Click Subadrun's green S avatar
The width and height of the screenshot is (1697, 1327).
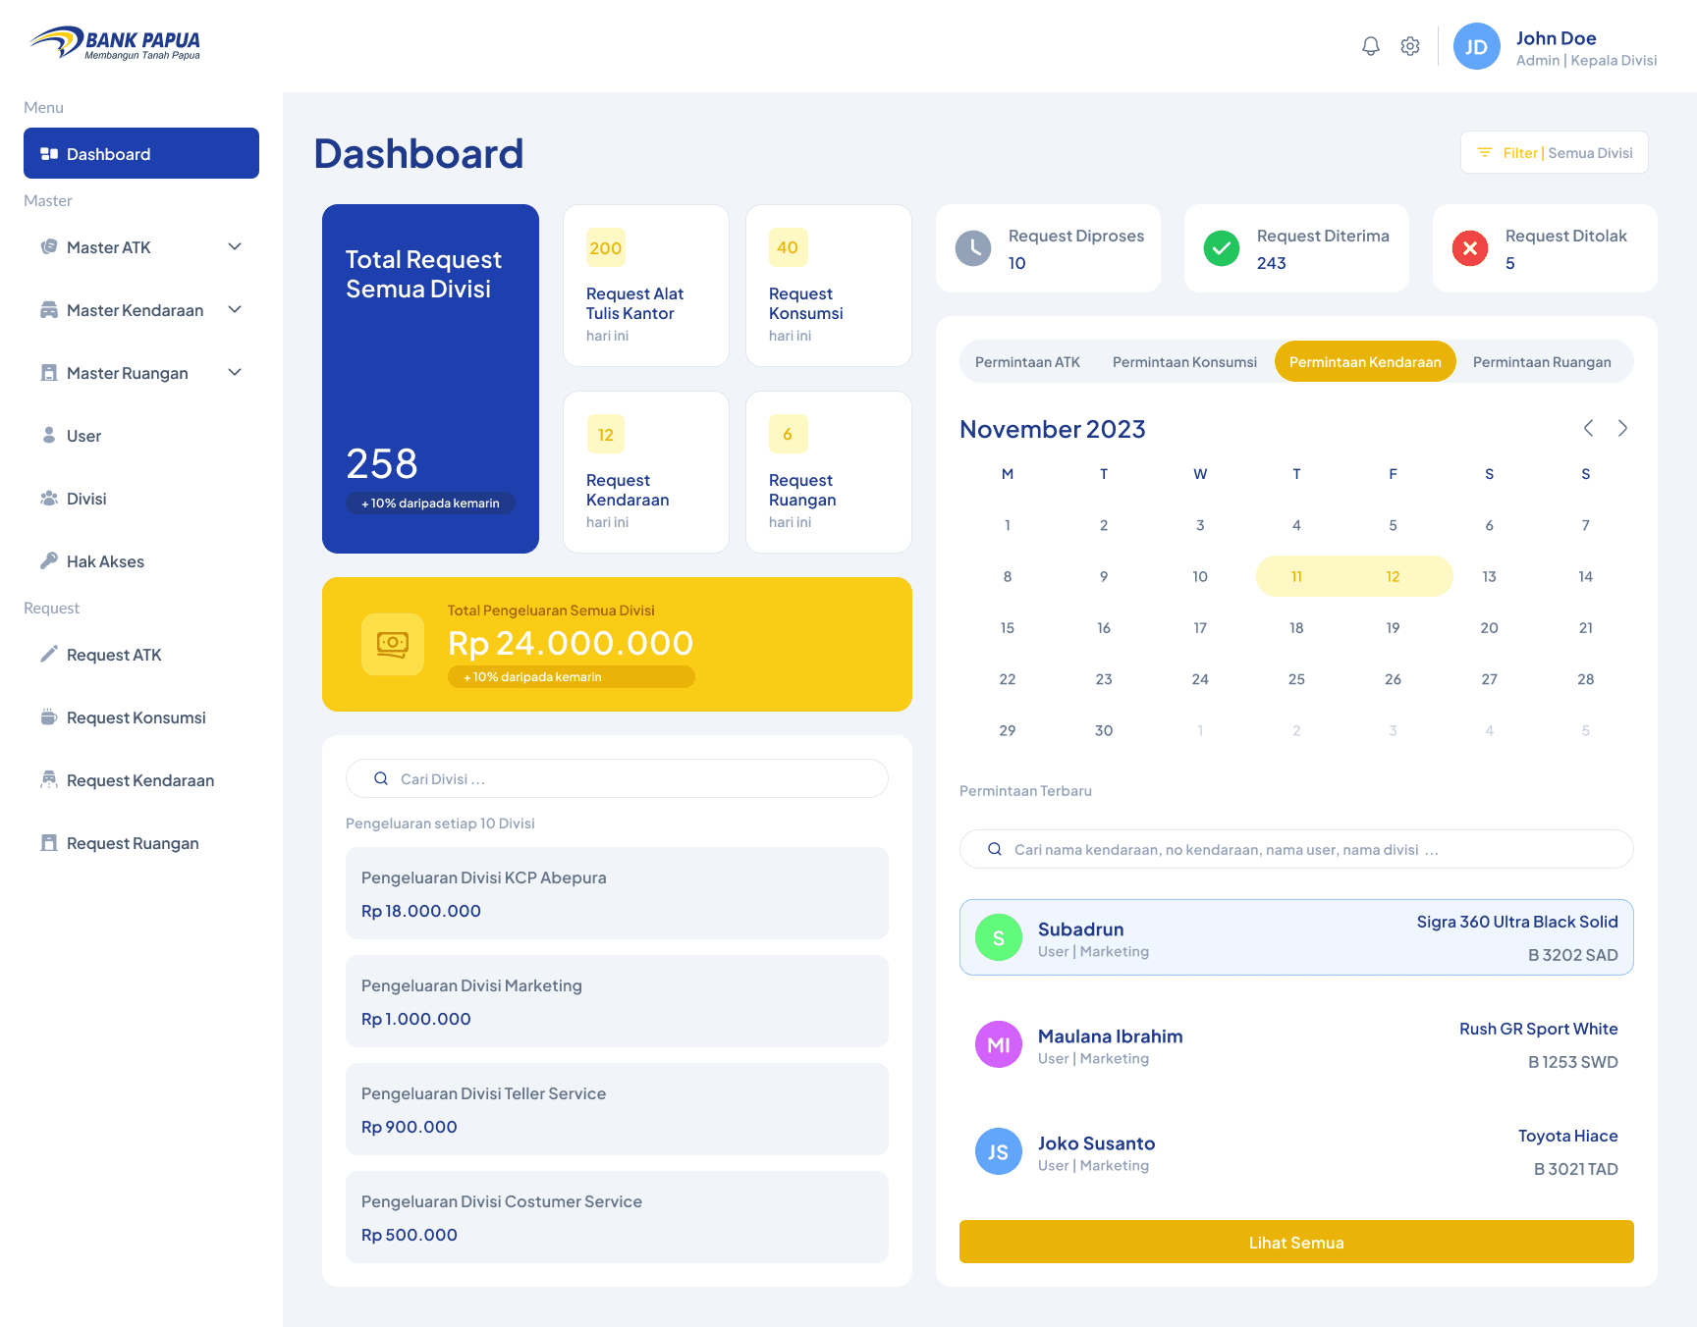999,937
